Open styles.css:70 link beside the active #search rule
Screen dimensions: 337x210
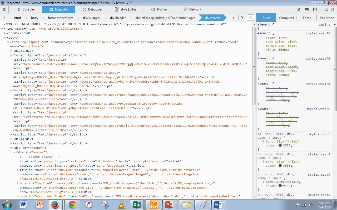[x=318, y=34]
